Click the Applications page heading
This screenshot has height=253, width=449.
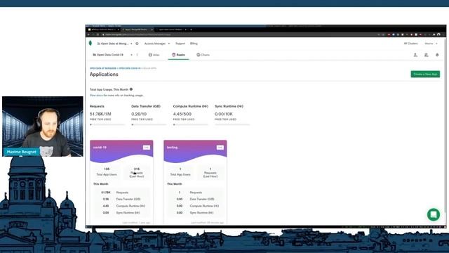tap(104, 74)
